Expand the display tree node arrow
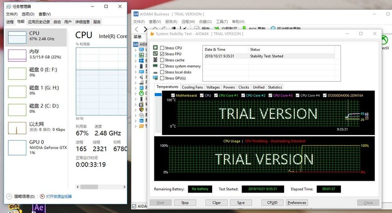The image size is (392, 213). [x=136, y=71]
